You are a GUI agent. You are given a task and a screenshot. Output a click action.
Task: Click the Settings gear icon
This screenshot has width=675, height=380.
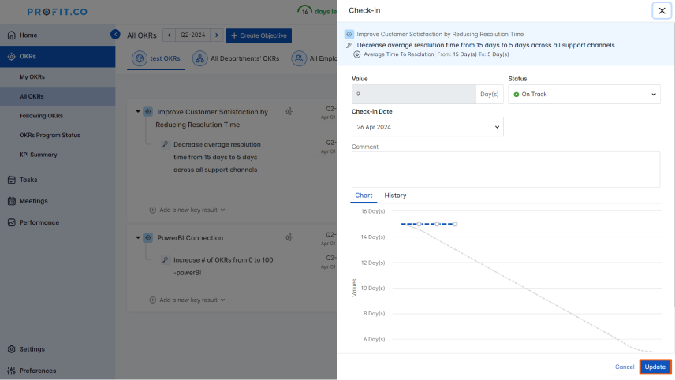pyautogui.click(x=12, y=349)
